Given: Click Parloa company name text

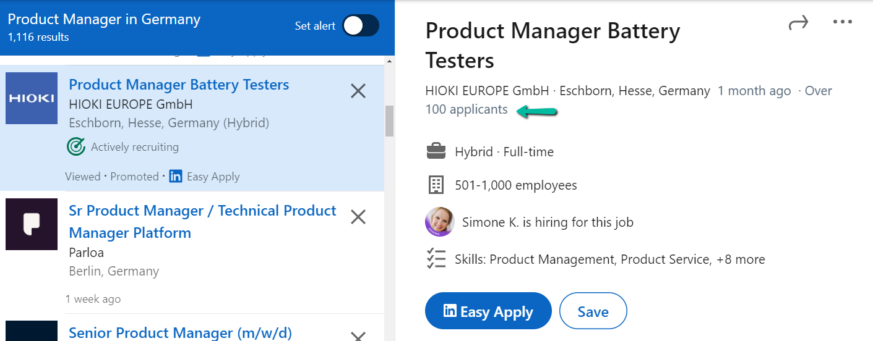Looking at the screenshot, I should (87, 253).
